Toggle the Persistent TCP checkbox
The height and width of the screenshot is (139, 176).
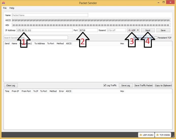(156, 38)
